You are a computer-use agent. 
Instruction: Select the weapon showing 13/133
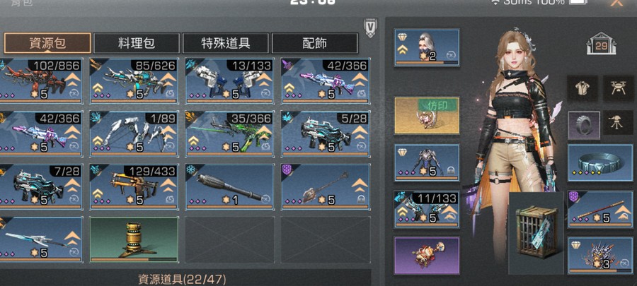230,81
